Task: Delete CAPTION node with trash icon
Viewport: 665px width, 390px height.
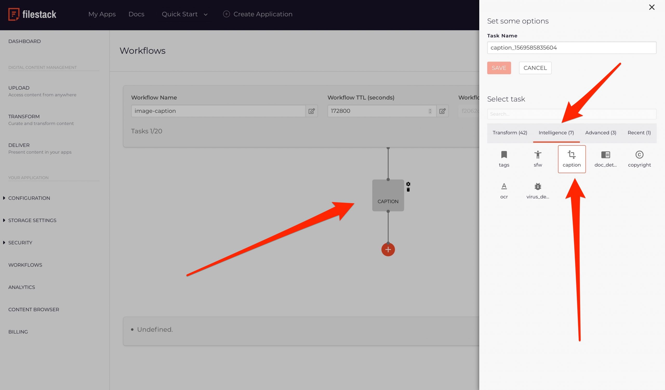Action: click(408, 190)
